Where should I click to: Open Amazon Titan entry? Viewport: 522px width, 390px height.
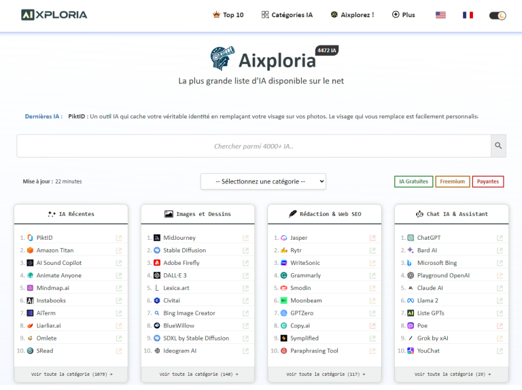(55, 250)
